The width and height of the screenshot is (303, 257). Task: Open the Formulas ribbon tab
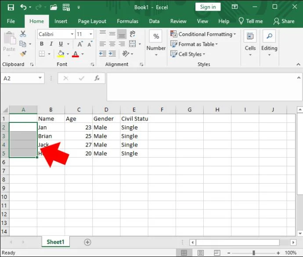pyautogui.click(x=127, y=21)
